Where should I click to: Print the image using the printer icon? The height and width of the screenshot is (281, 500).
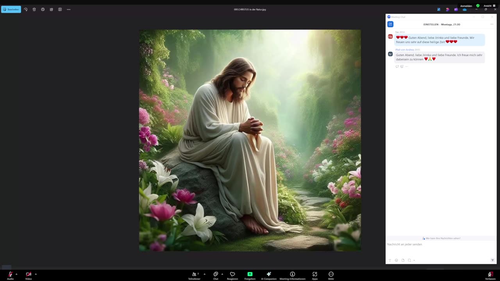click(43, 9)
